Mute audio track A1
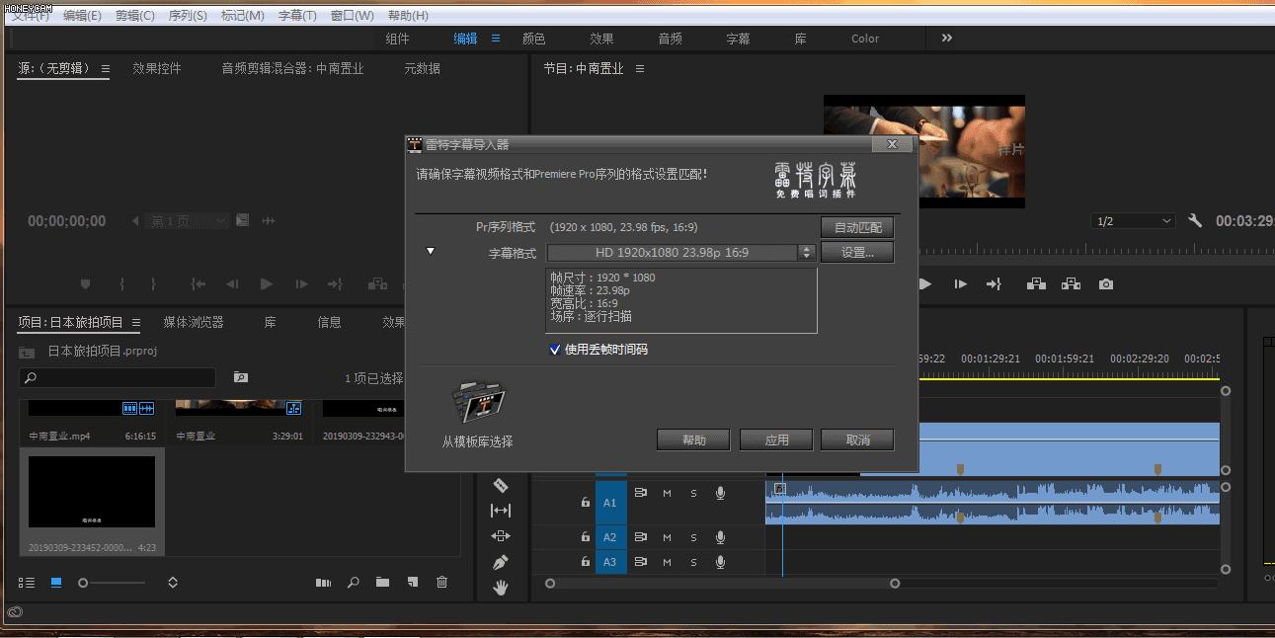 [667, 493]
